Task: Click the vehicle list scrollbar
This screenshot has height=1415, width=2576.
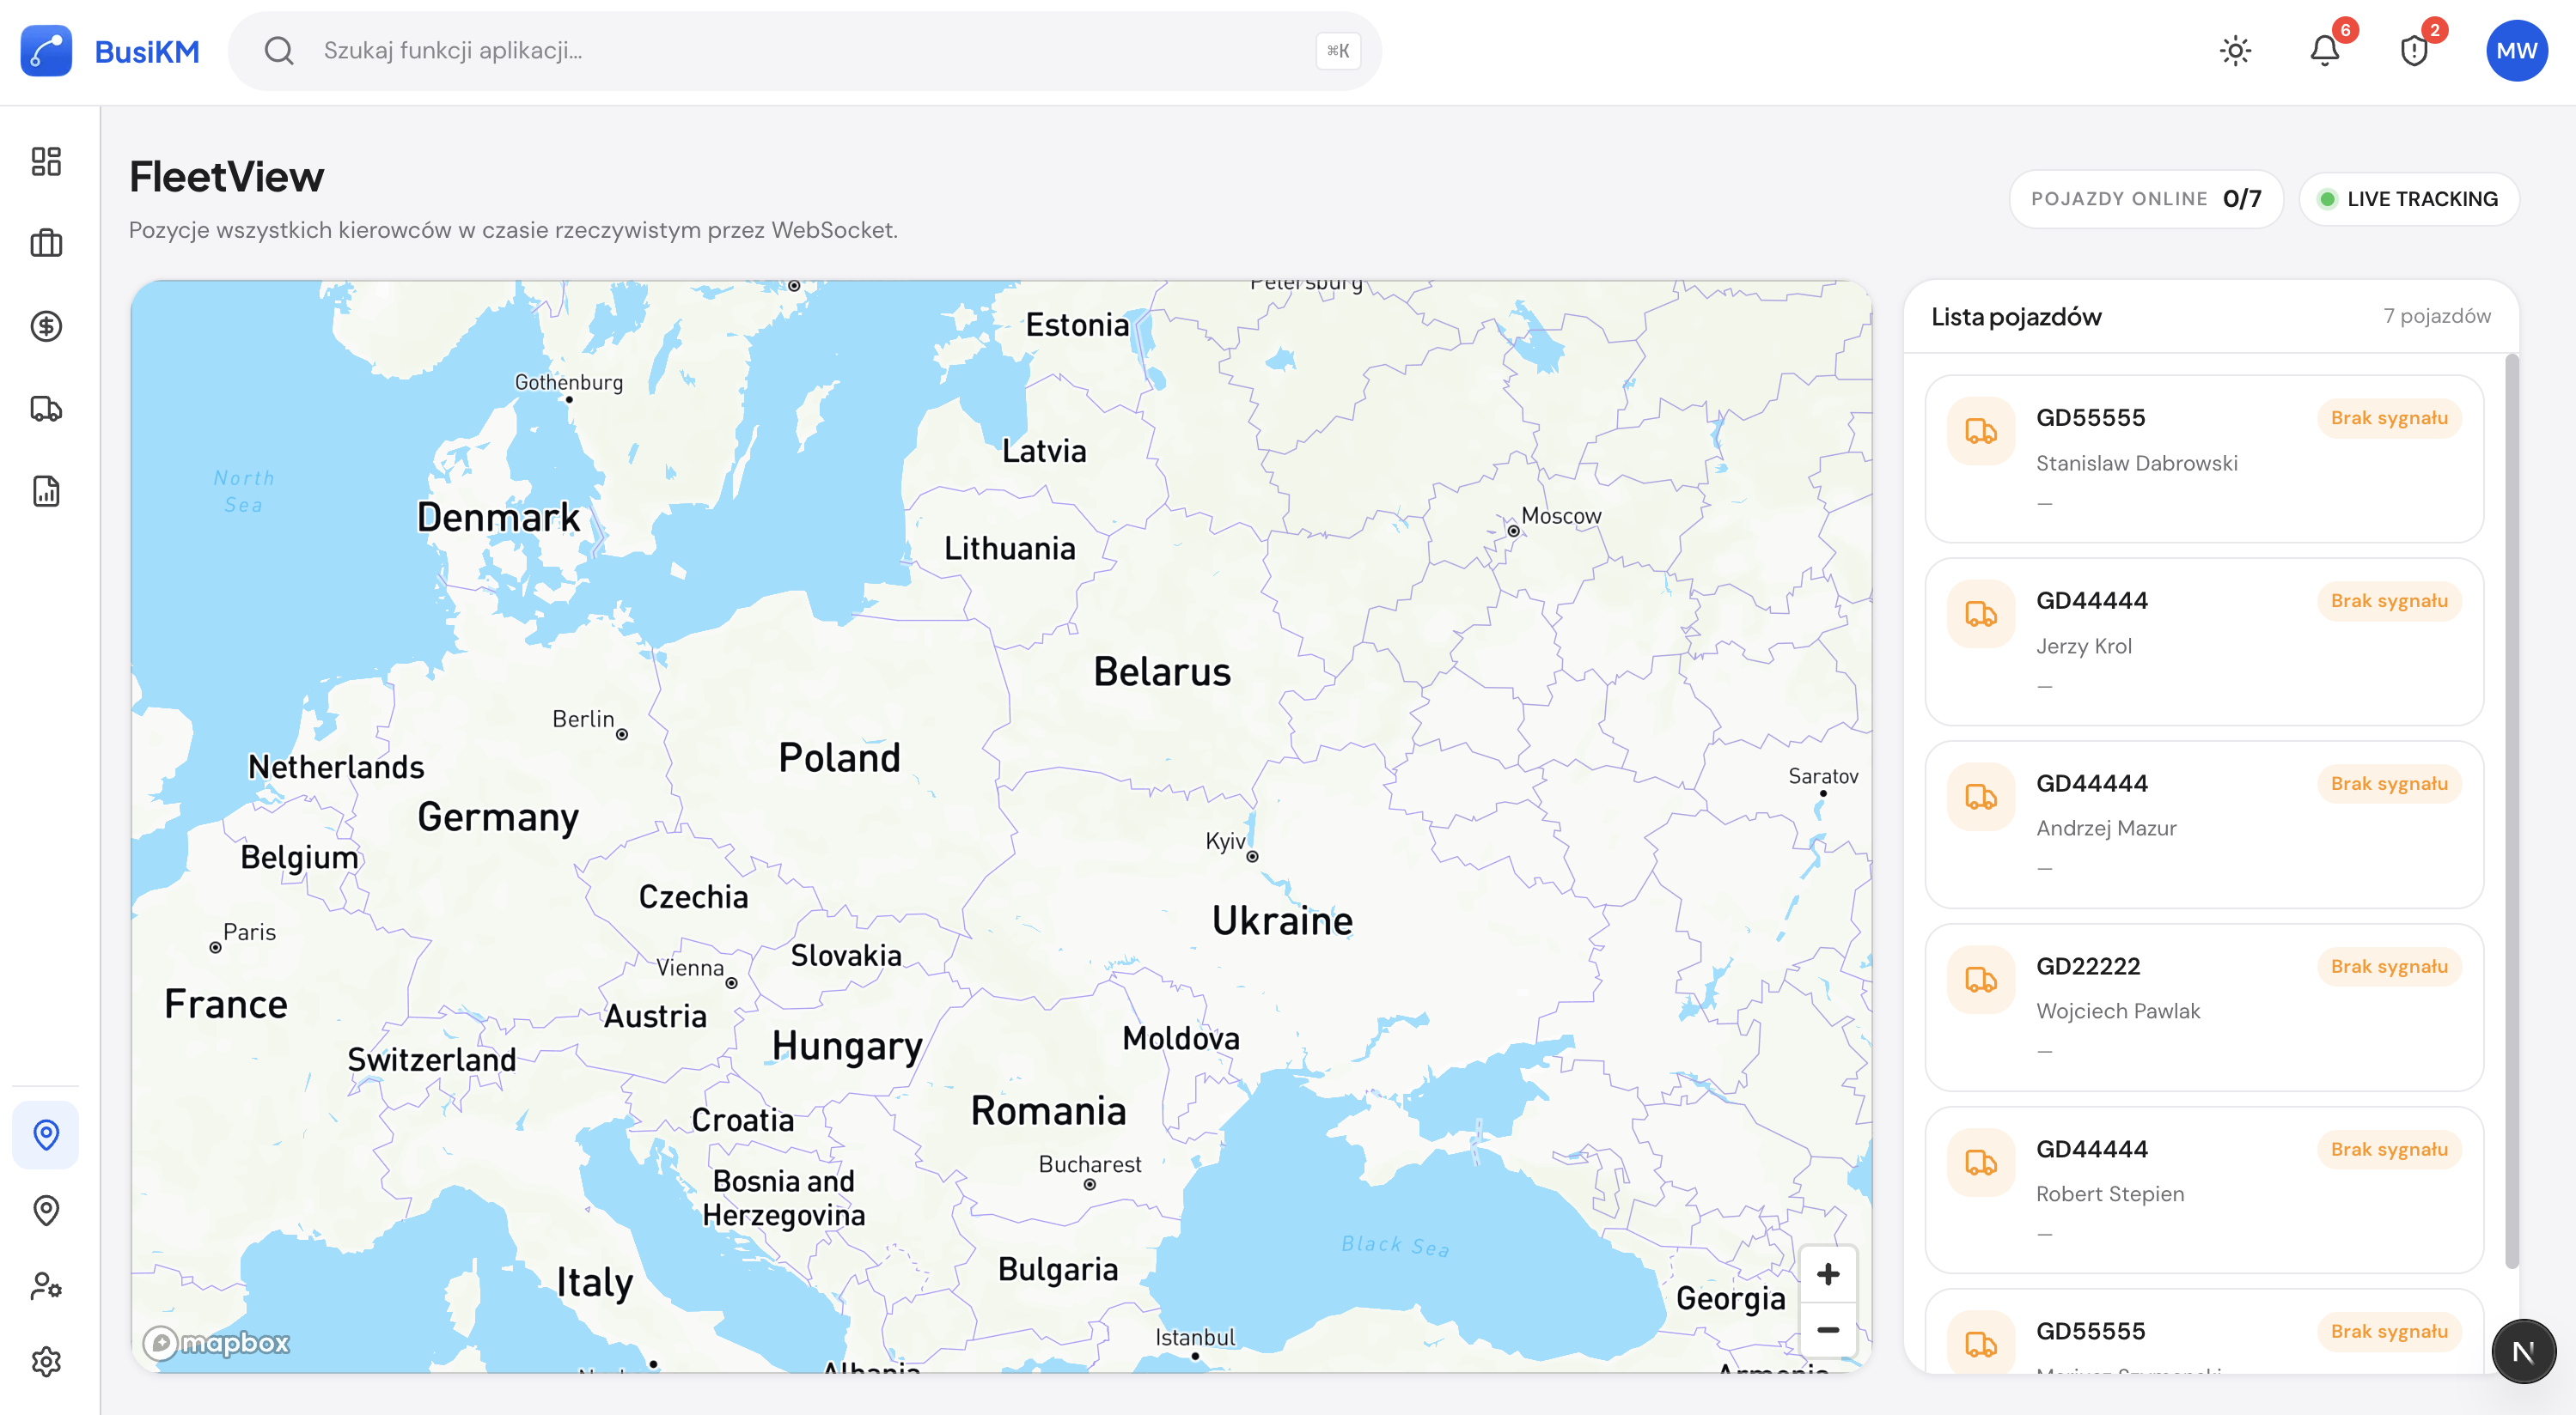Action: coord(2511,811)
